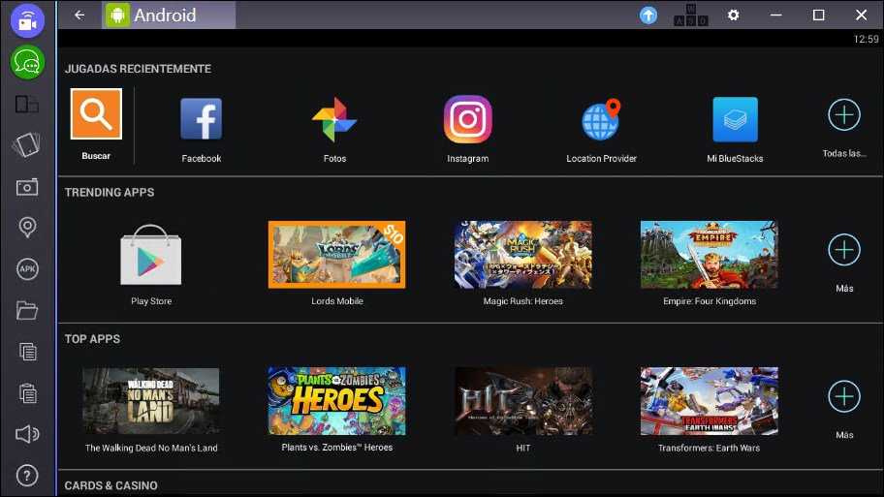Viewport: 884px width, 497px height.
Task: Open the BlueStacks TV camera icon
Action: 27,20
